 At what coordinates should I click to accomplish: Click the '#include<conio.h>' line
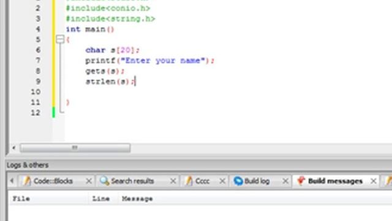[x=108, y=8]
